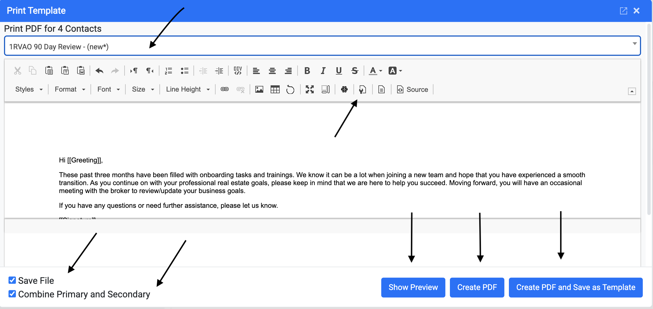Click the Show Preview button
This screenshot has height=309, width=653.
(x=413, y=287)
